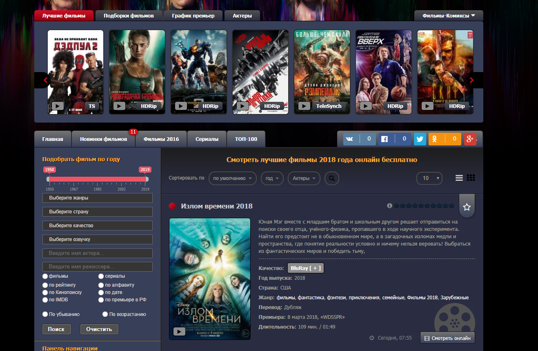The width and height of the screenshot is (538, 351).
Task: Select the по дате radio option
Action: 101,292
